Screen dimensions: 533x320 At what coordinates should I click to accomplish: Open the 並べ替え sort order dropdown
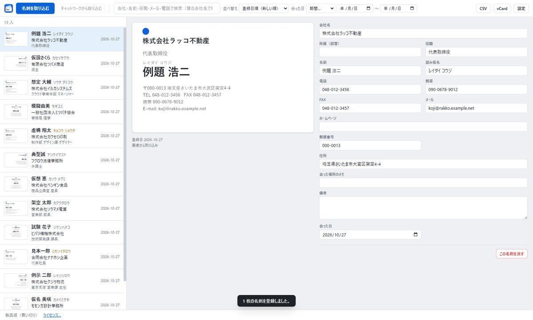(x=263, y=8)
